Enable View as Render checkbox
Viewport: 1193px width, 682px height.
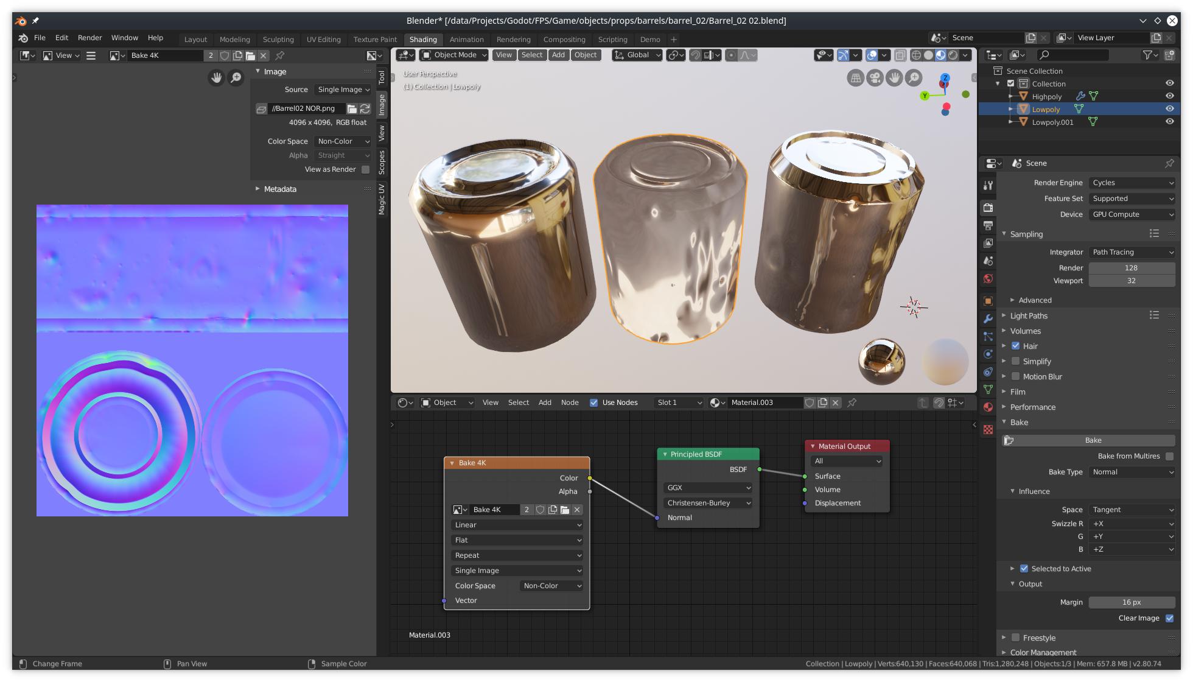(x=365, y=169)
